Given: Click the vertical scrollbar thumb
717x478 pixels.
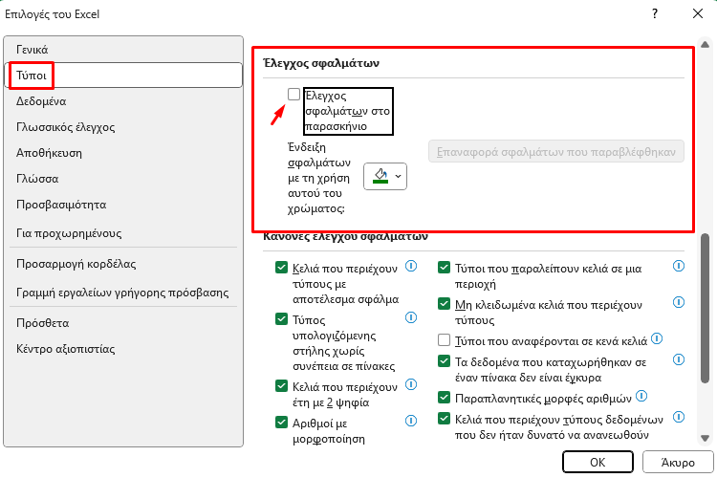Looking at the screenshot, I should click(x=705, y=308).
